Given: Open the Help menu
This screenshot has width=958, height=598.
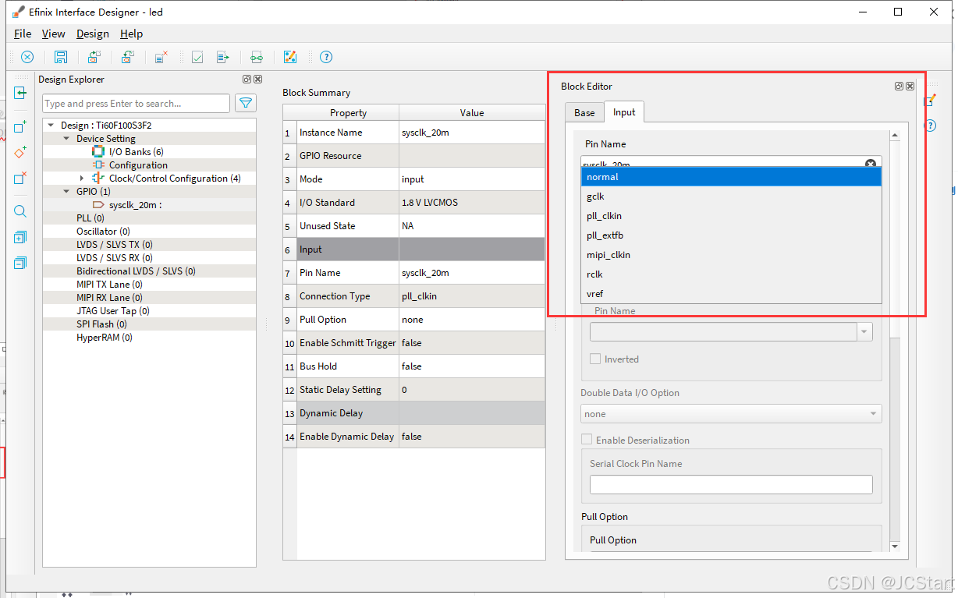Looking at the screenshot, I should point(131,34).
